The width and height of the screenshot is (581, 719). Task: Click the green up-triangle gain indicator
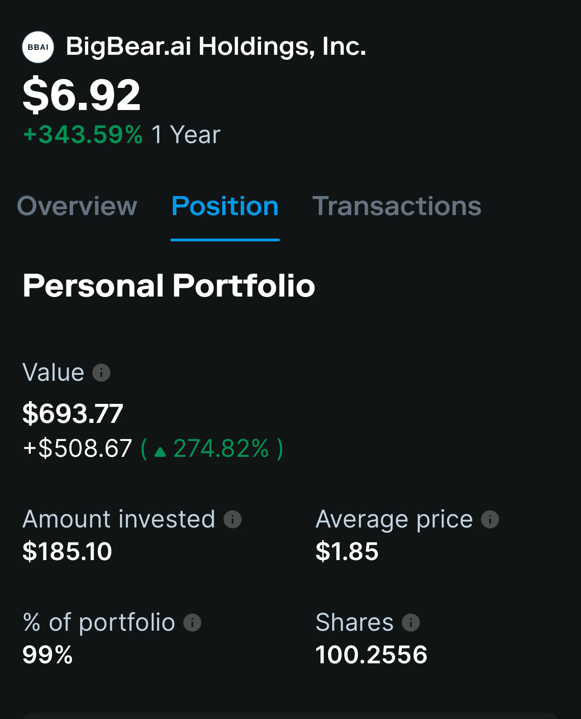point(160,451)
